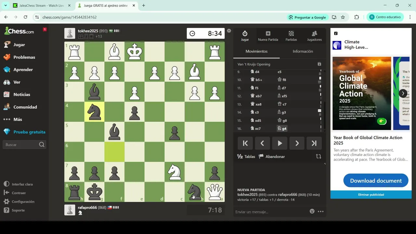This screenshot has width=416, height=234.
Task: Switch to Jugar tab
Action: (245, 36)
